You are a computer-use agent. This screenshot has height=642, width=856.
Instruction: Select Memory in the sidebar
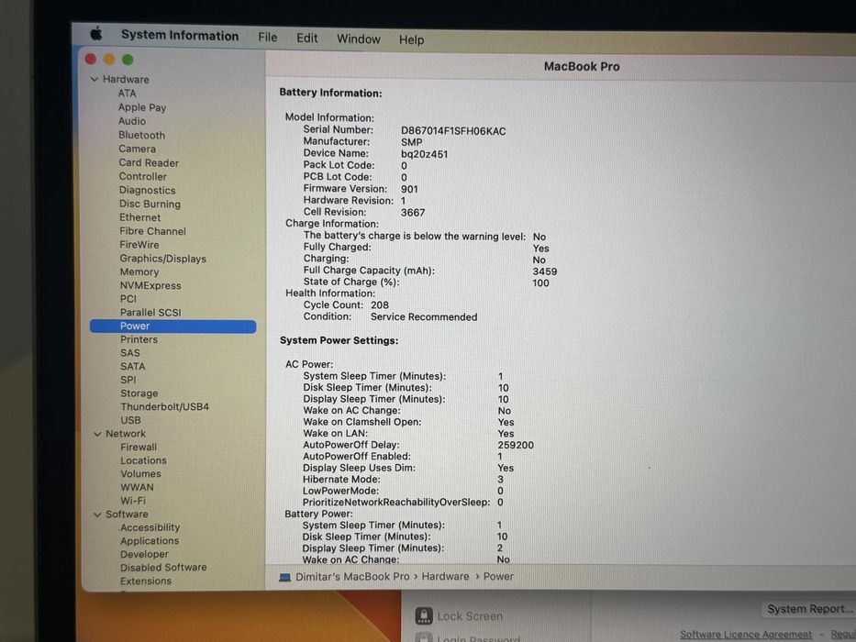[139, 271]
